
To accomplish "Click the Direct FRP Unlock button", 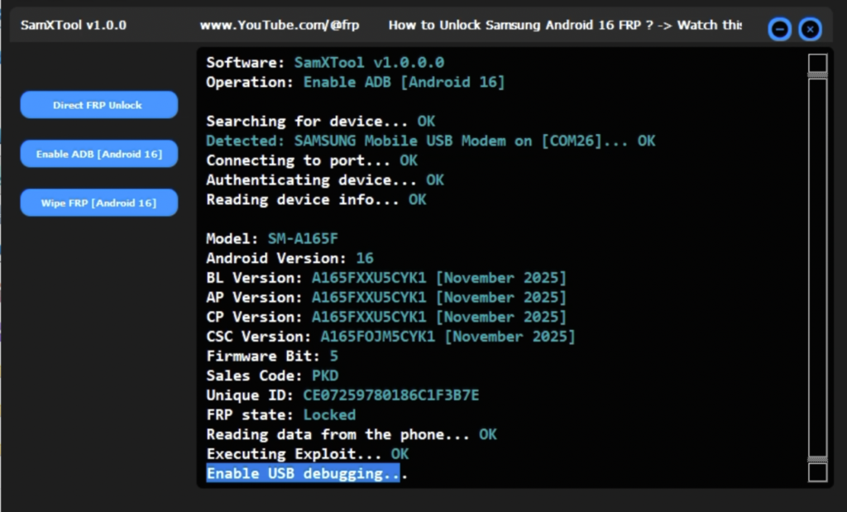I will (98, 104).
